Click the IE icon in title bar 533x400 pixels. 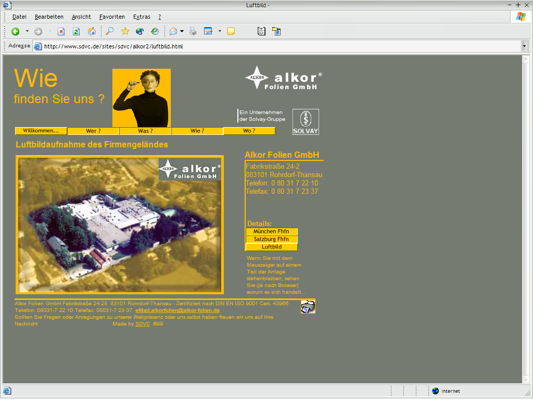click(7, 5)
